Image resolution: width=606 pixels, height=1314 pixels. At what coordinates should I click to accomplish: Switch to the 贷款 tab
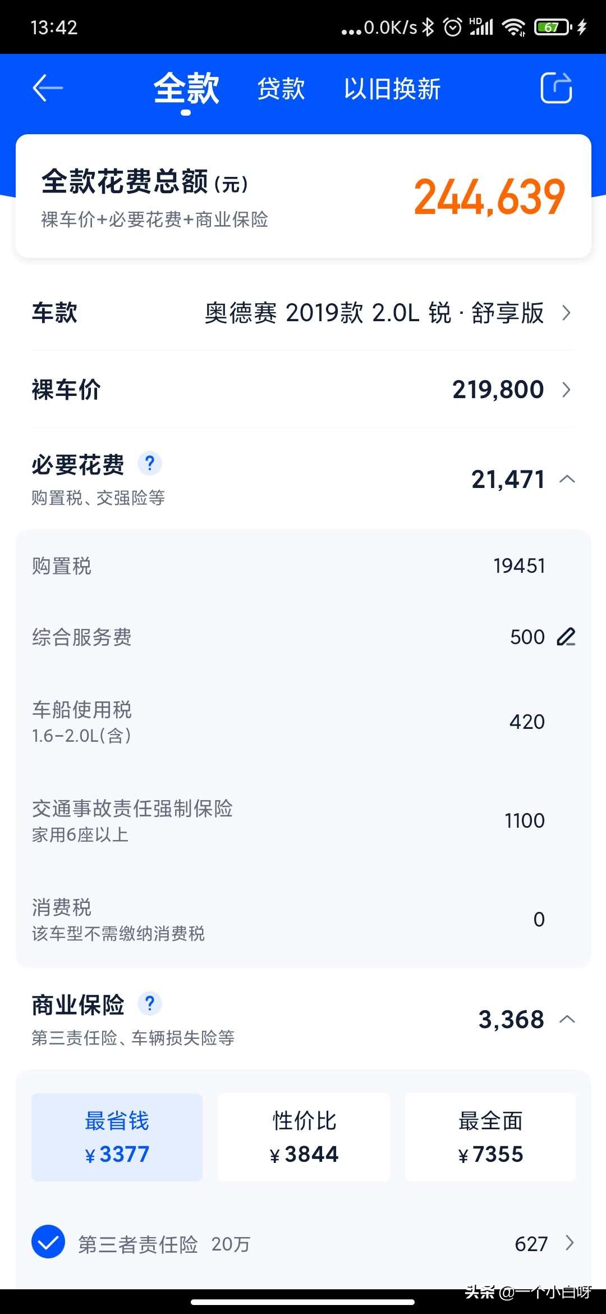pyautogui.click(x=281, y=89)
